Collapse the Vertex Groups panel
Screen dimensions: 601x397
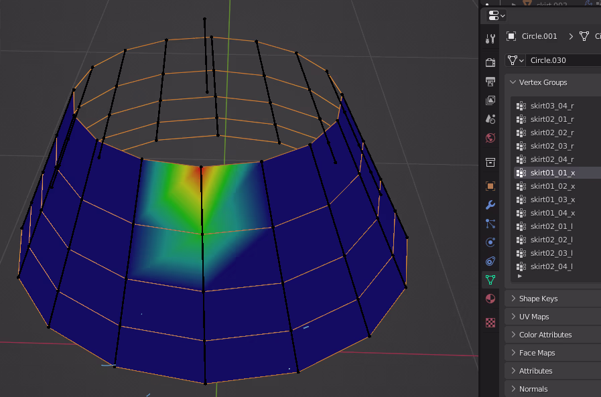tap(553, 82)
